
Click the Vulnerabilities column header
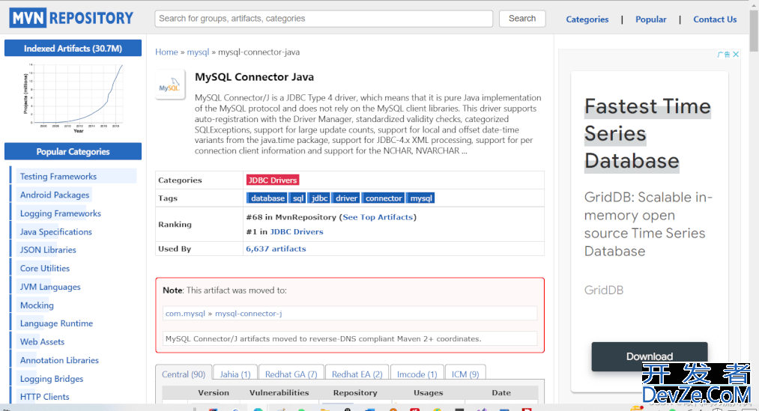pyautogui.click(x=279, y=392)
